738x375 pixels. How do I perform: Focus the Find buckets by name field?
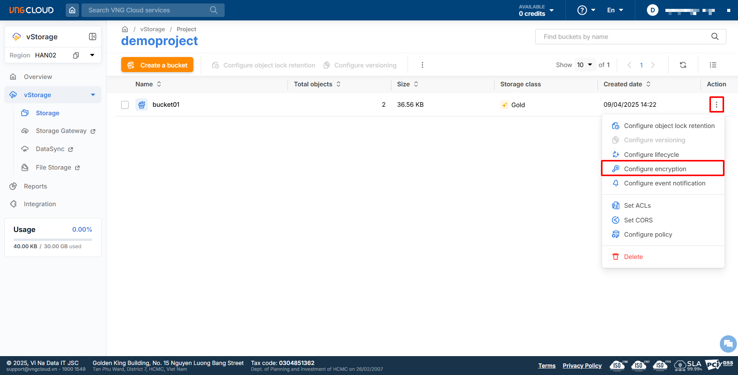pyautogui.click(x=625, y=37)
